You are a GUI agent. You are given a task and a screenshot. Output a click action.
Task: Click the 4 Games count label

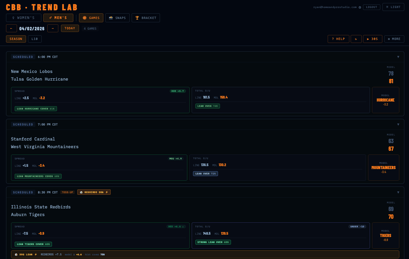click(90, 29)
